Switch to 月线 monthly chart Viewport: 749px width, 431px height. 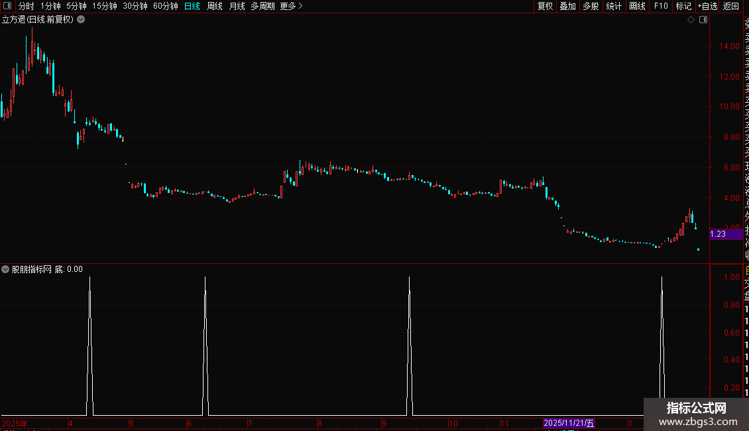click(x=237, y=6)
